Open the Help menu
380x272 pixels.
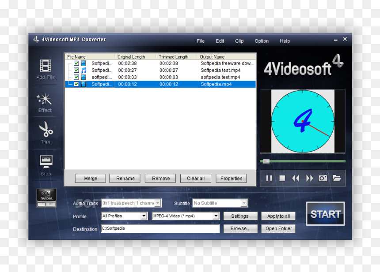(x=285, y=41)
